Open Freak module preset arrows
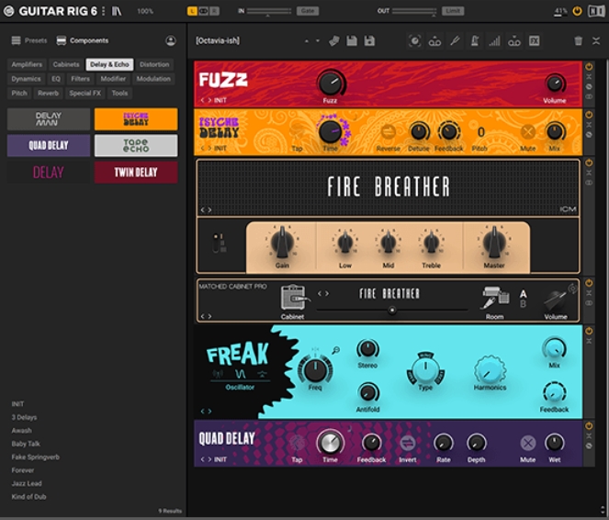This screenshot has height=520, width=609. [x=207, y=412]
